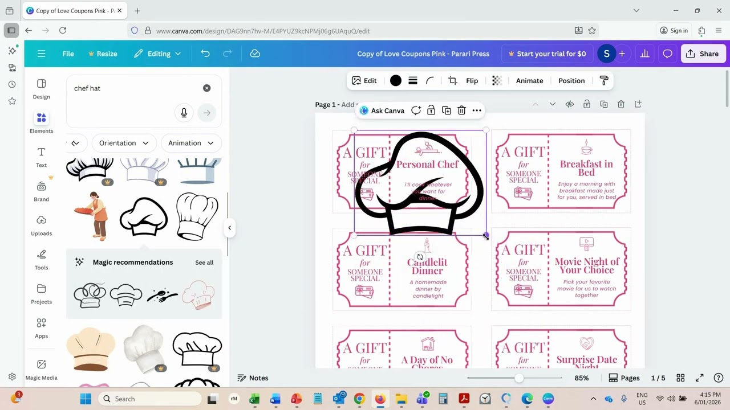Lock the selected chef hat element

coord(431,110)
